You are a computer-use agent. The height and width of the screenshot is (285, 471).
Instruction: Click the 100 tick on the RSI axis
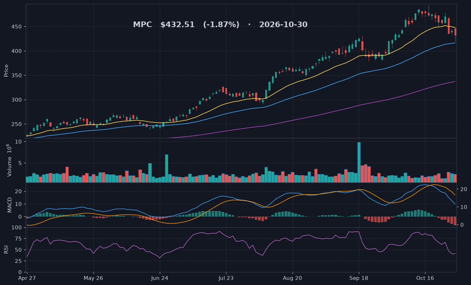[17, 228]
